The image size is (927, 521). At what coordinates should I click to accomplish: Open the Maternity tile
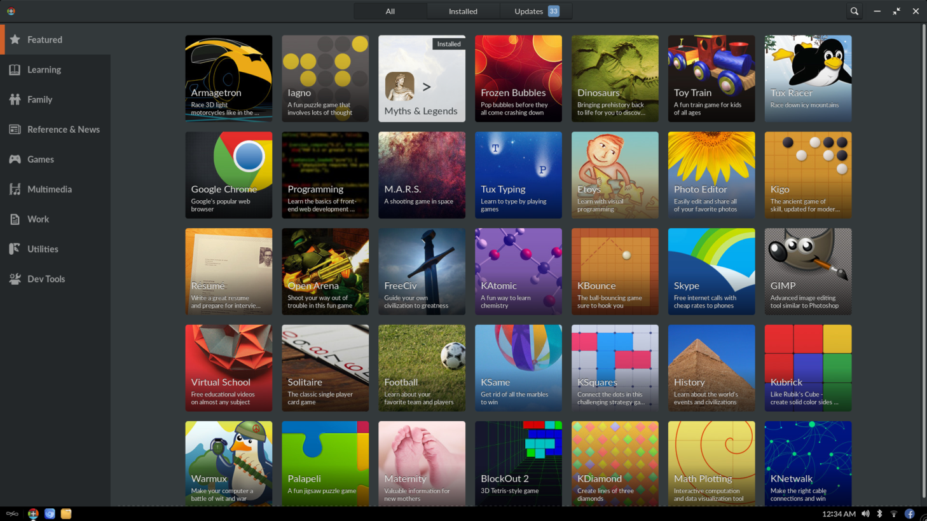click(422, 464)
